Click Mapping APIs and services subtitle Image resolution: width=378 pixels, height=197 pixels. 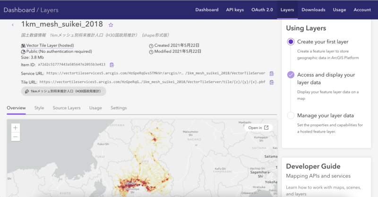[318, 176]
